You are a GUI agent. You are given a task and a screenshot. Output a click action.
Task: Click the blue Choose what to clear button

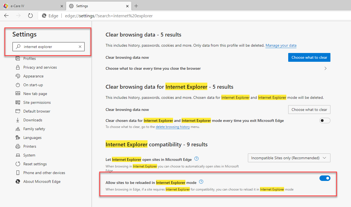(x=309, y=57)
